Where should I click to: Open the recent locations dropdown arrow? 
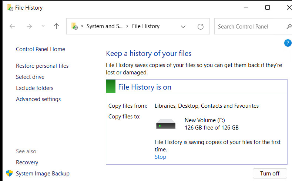coord(43,26)
